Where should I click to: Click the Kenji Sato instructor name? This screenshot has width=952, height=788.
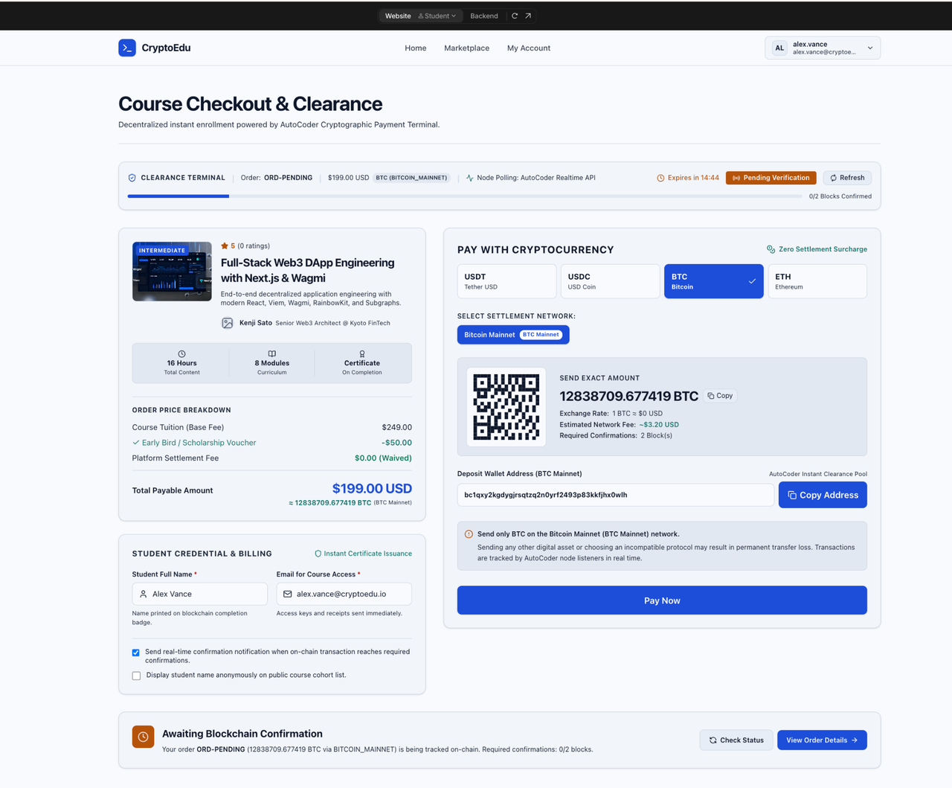point(256,323)
